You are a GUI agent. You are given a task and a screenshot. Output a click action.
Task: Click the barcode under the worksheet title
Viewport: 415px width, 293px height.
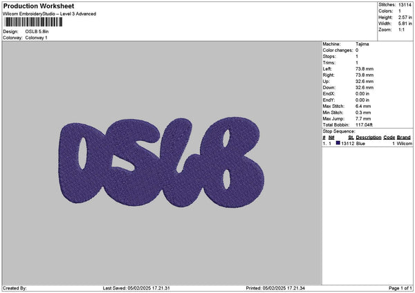click(x=34, y=22)
